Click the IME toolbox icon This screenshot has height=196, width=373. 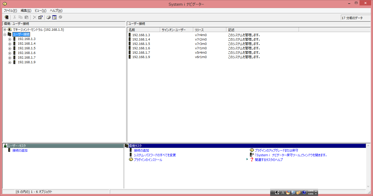tap(298, 192)
